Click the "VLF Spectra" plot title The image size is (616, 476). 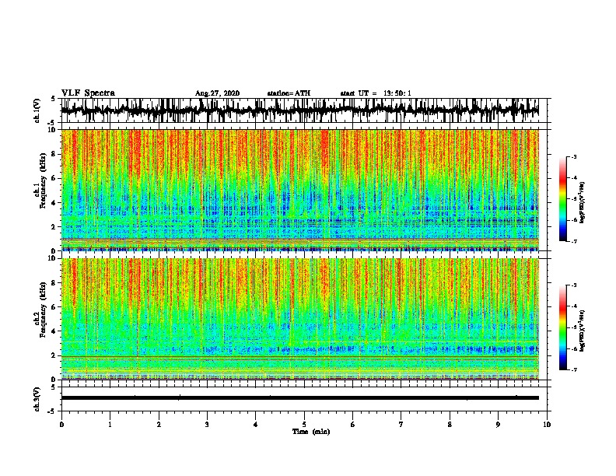(x=88, y=93)
